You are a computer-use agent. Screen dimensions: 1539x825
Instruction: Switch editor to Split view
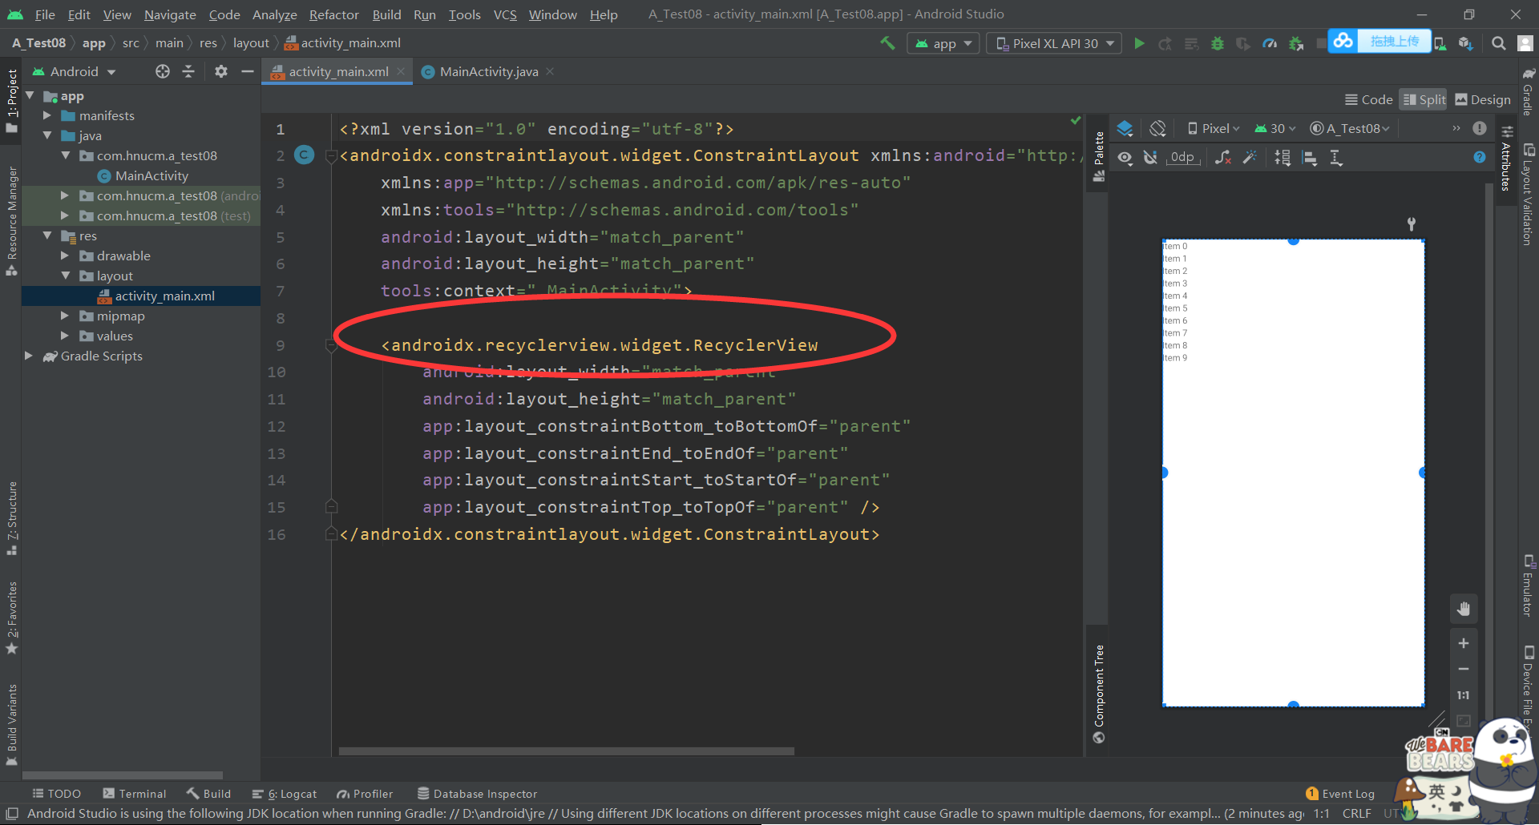tap(1424, 99)
